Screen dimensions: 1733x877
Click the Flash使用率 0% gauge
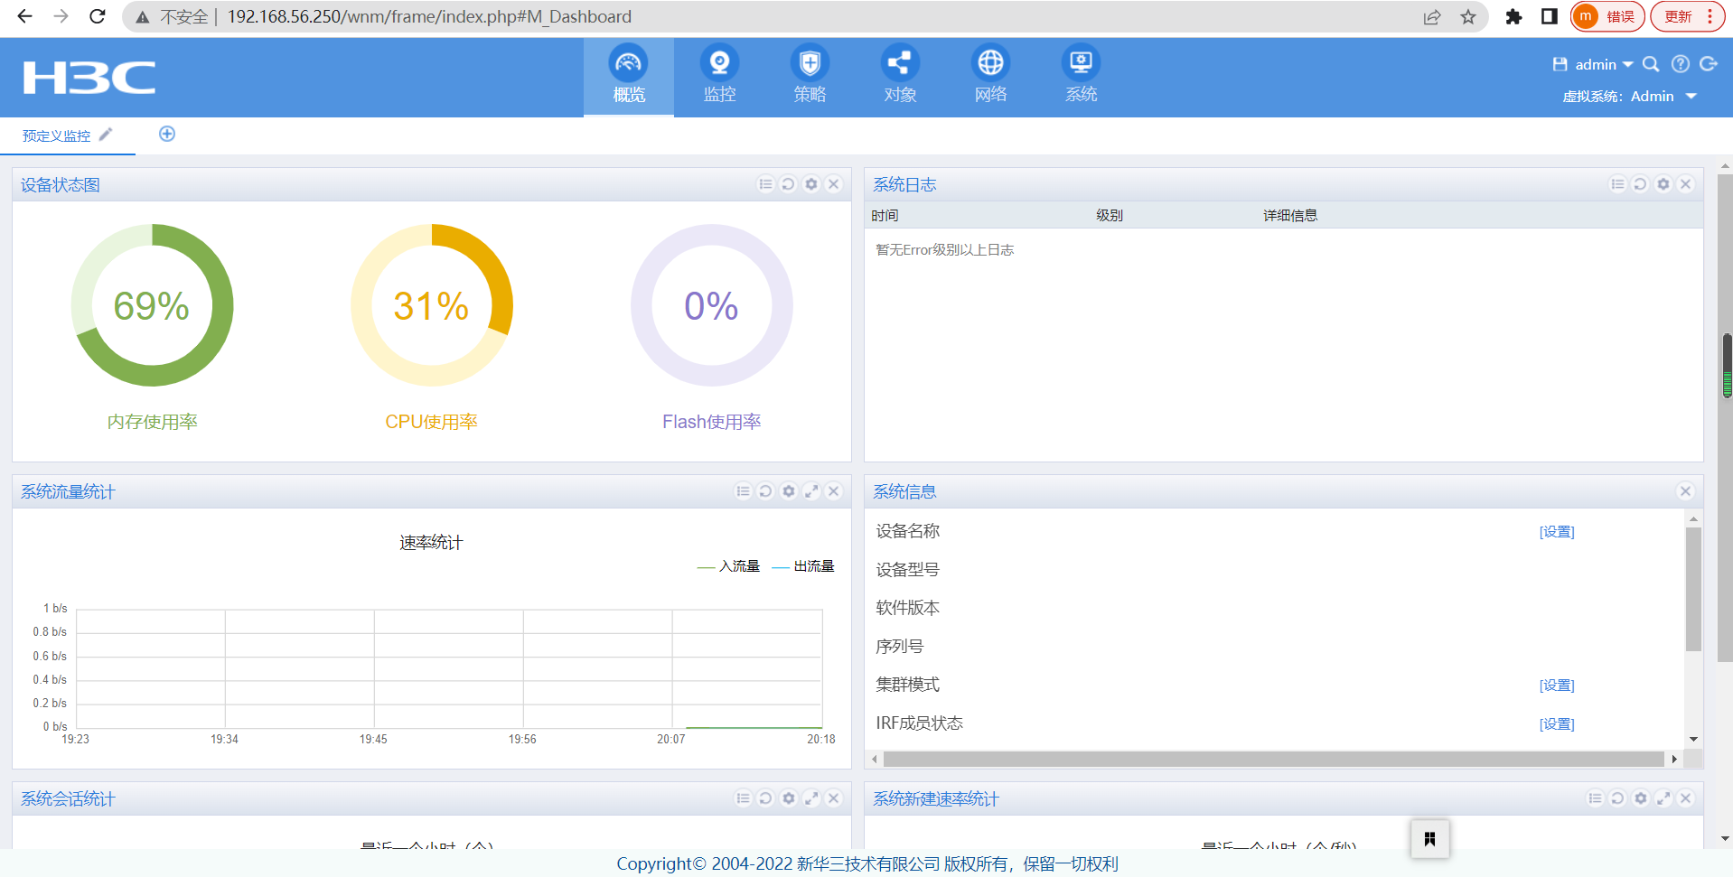coord(712,305)
